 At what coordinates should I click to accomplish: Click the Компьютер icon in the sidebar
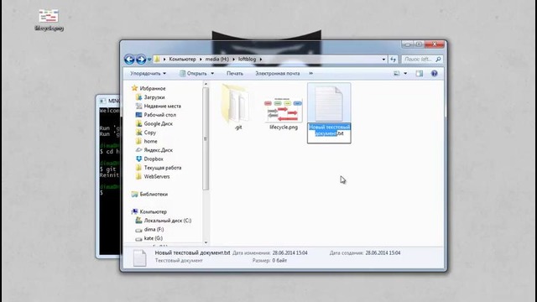click(134, 211)
